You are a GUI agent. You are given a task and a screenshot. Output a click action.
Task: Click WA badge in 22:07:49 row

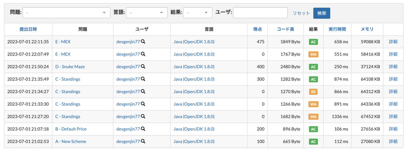tap(313, 54)
